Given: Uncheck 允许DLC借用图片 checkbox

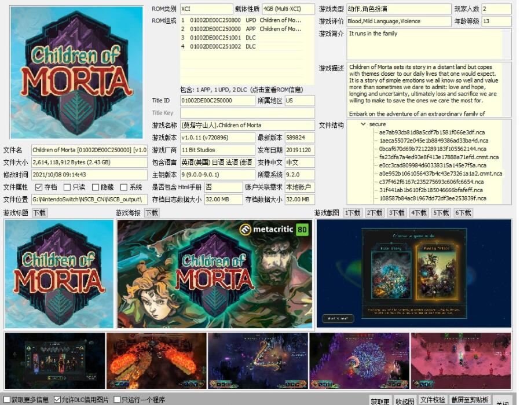Looking at the screenshot, I should [57, 400].
